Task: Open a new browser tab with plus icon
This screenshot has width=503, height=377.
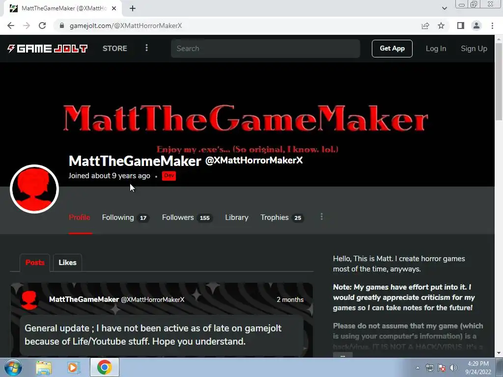Action: pos(133,8)
